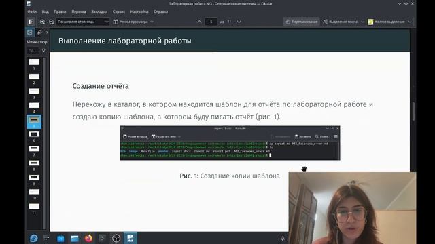Click the zoom out magnifier icon
This screenshot has height=244, width=435.
pos(52,22)
